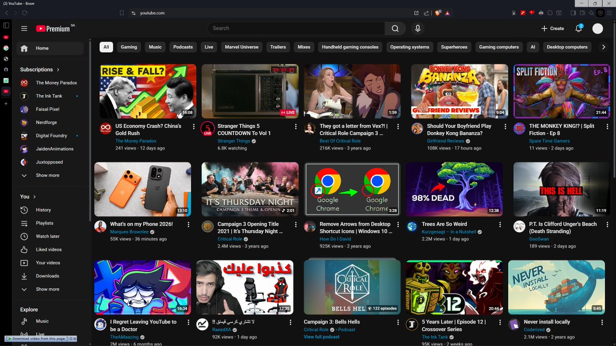
Task: Show more filter chips with right arrow
Action: coord(604,47)
